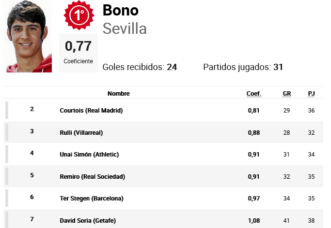This screenshot has width=331, height=228.
Task: Select the Sevilla team name
Action: click(x=125, y=28)
